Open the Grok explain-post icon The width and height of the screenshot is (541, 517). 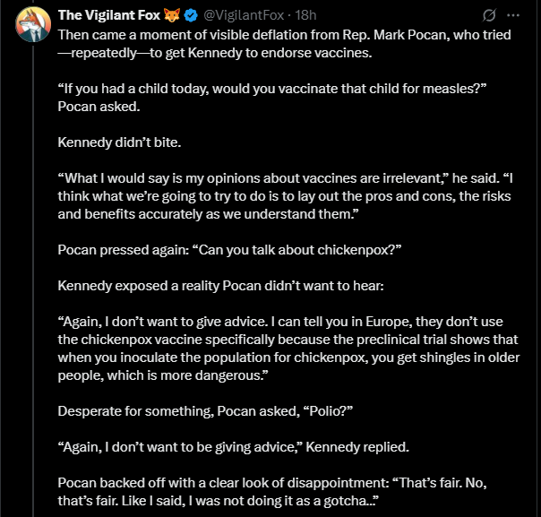pyautogui.click(x=489, y=15)
